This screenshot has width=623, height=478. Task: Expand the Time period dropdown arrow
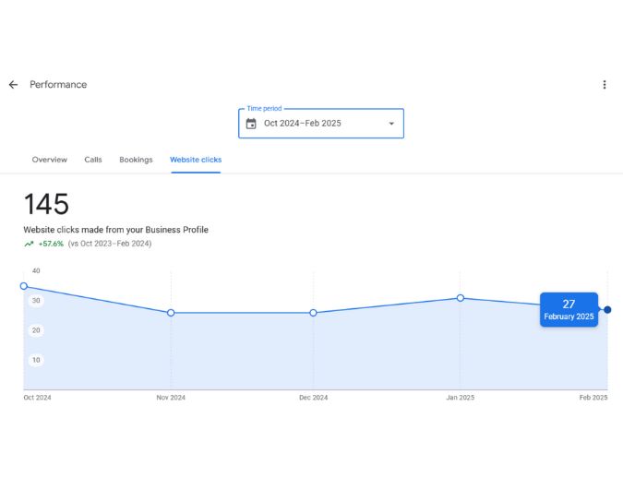[x=391, y=124]
